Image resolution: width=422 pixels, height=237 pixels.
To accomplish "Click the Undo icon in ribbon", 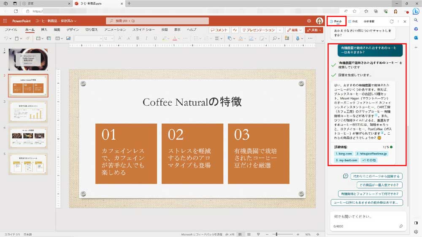I will coord(5,38).
